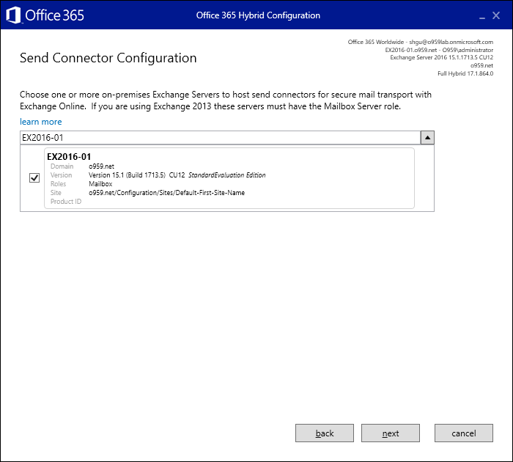Click the EX2016-01.o959.net administrator line
This screenshot has height=462, width=513.
[439, 50]
